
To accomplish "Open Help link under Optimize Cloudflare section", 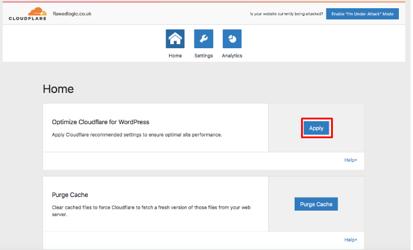I will pos(351,160).
